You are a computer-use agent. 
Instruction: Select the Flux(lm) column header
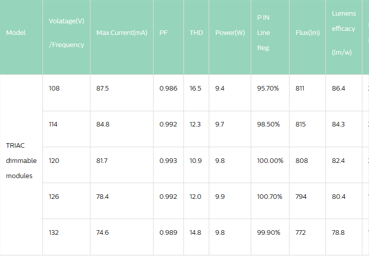tap(307, 33)
